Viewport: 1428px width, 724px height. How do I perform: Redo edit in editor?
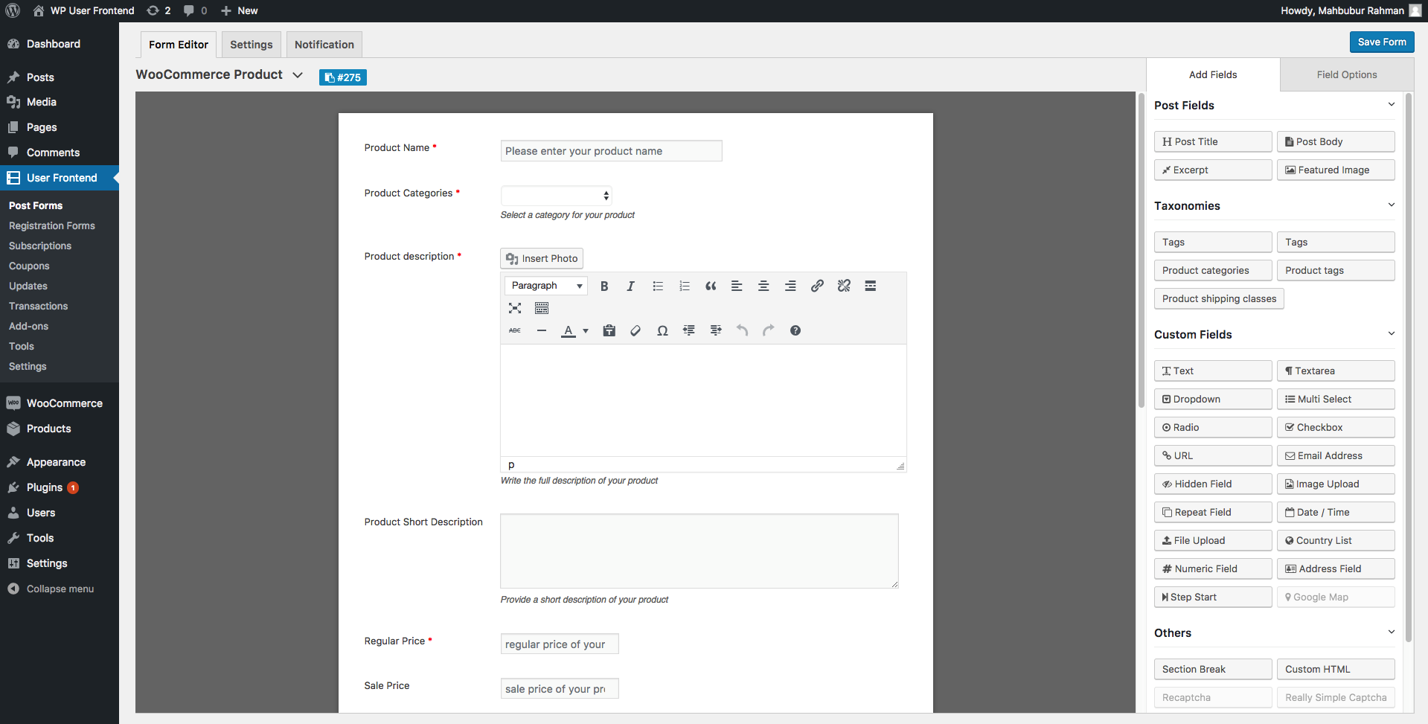pos(769,330)
